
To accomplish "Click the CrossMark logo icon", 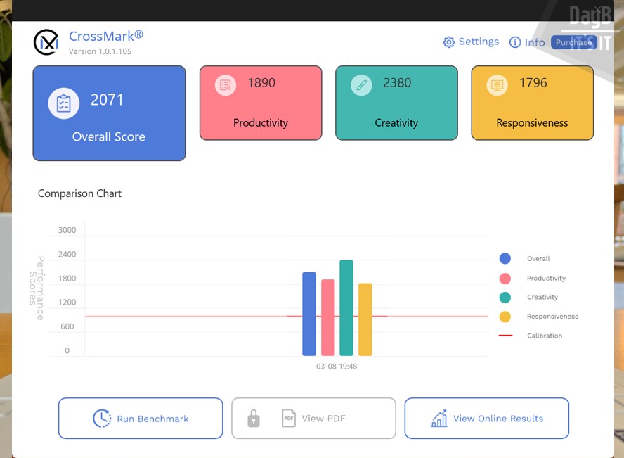I will (46, 42).
